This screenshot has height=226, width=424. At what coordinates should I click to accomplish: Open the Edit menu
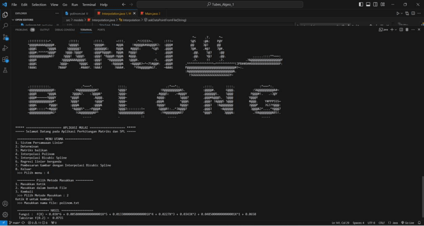24,4
